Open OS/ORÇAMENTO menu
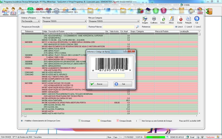 80,5
